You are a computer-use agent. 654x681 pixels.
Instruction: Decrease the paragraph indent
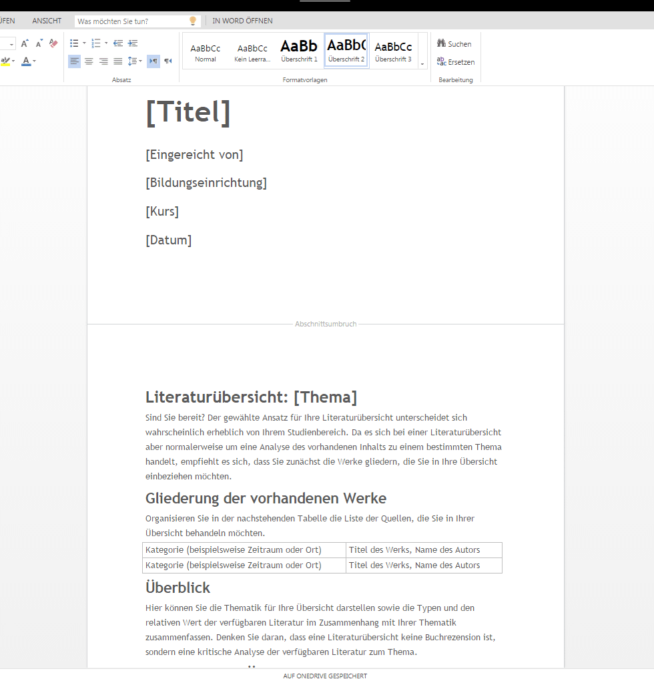118,43
